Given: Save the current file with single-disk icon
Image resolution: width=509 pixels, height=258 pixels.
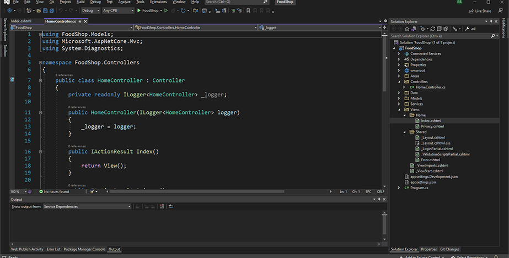Looking at the screenshot, I should point(45,10).
